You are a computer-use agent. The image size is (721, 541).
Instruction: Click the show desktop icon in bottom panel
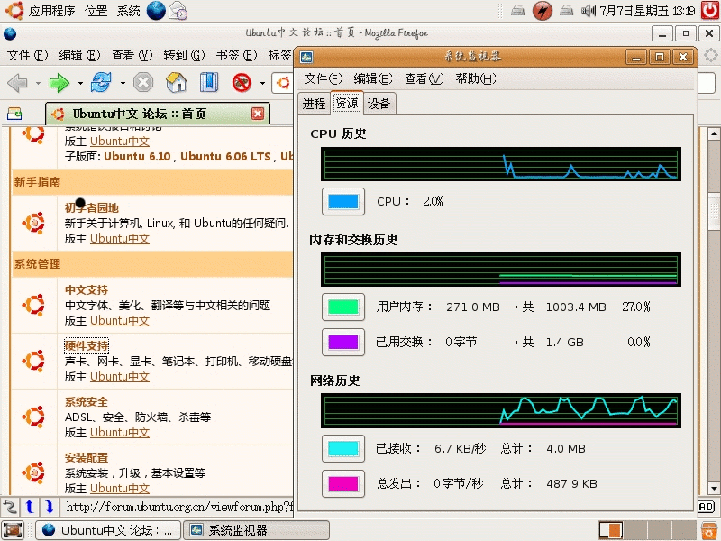pyautogui.click(x=13, y=530)
